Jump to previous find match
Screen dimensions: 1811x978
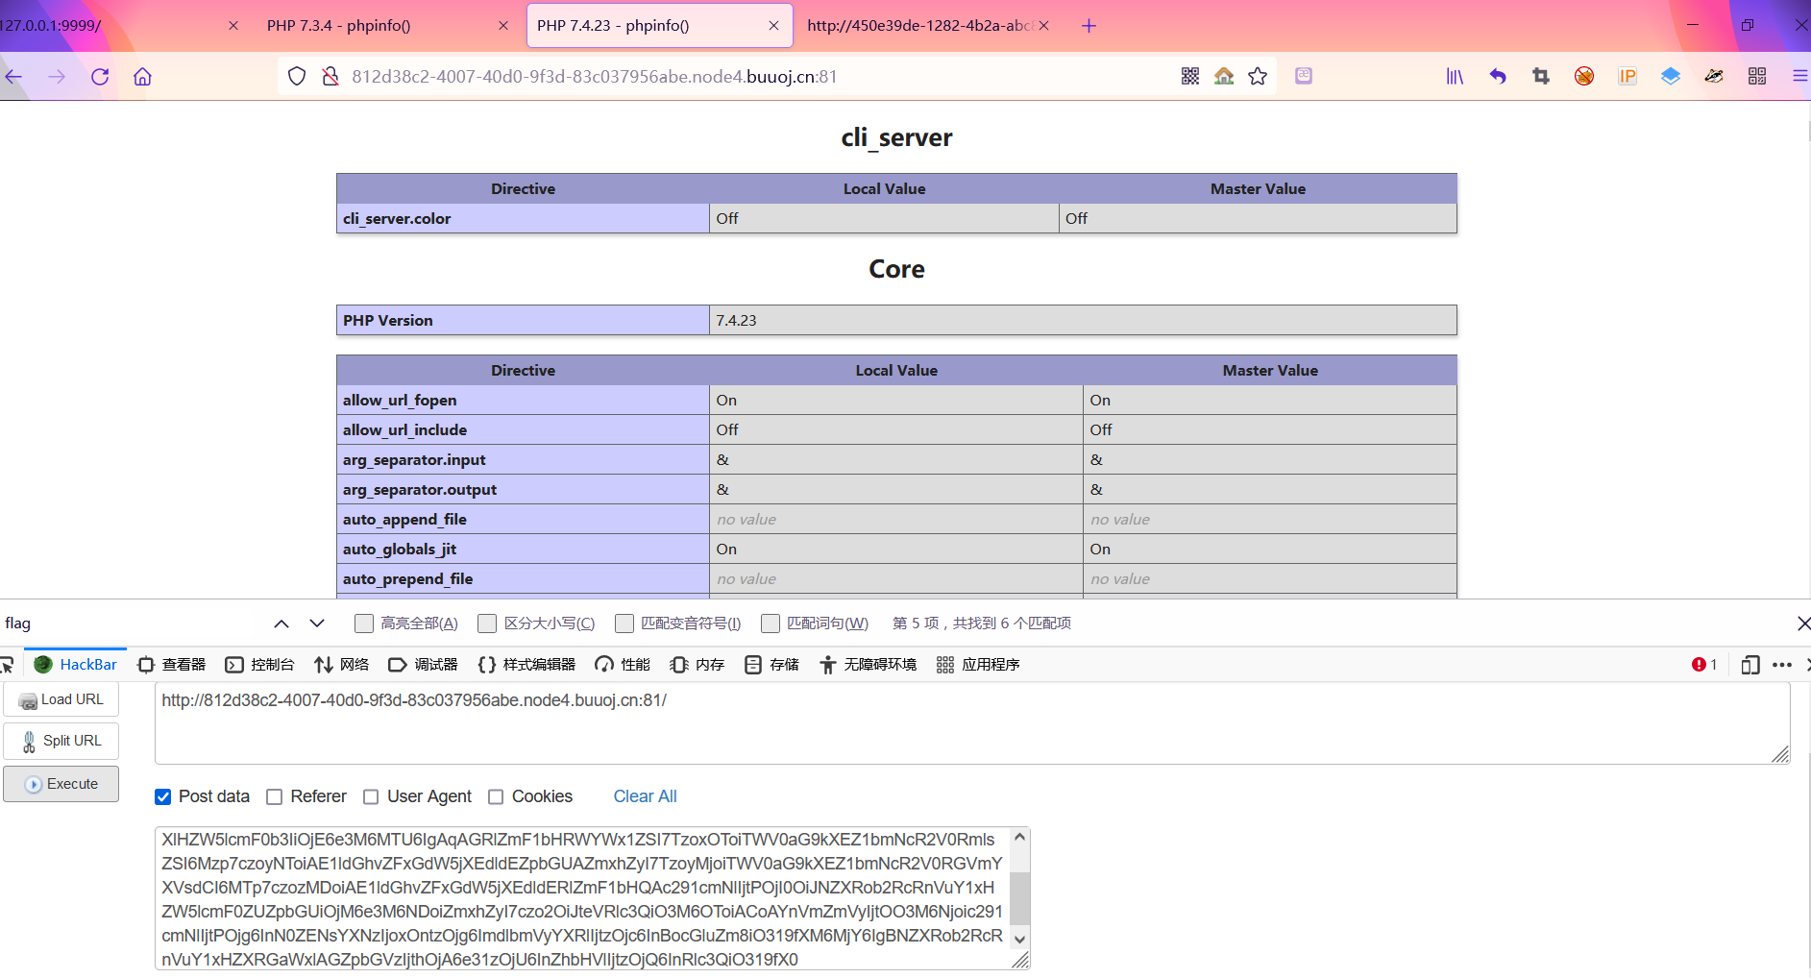pyautogui.click(x=281, y=623)
